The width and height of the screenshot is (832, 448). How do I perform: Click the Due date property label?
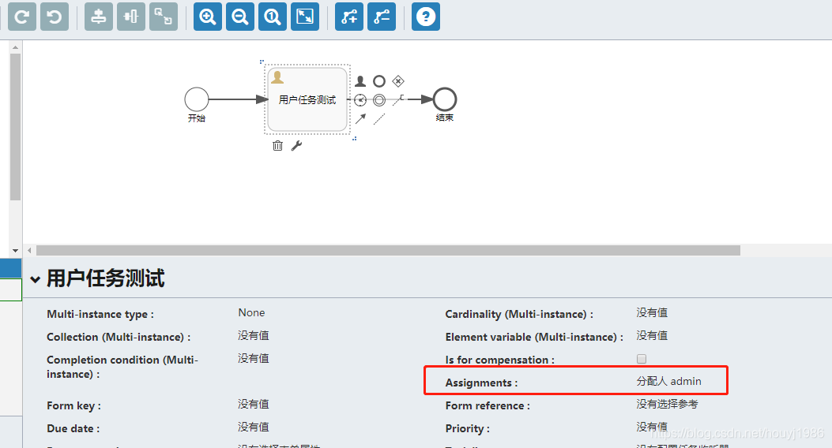tap(73, 428)
